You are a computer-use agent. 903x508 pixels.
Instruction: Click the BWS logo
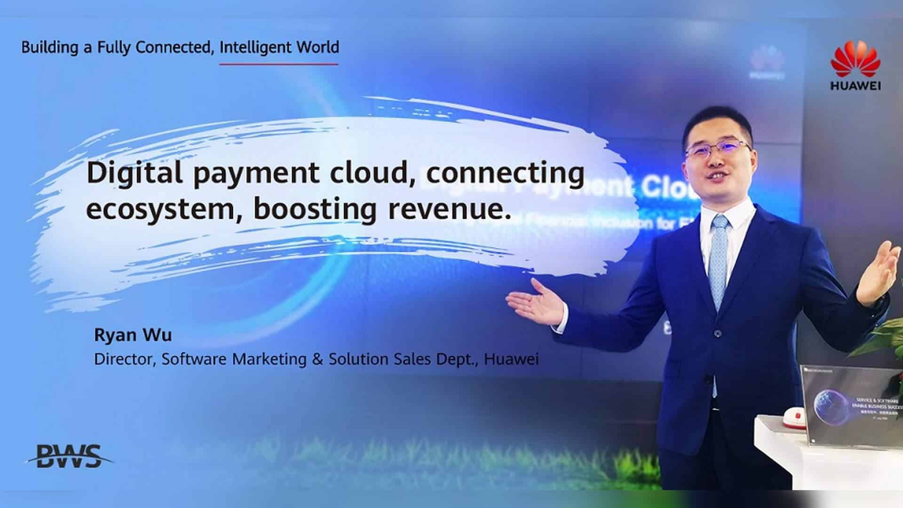pyautogui.click(x=70, y=456)
